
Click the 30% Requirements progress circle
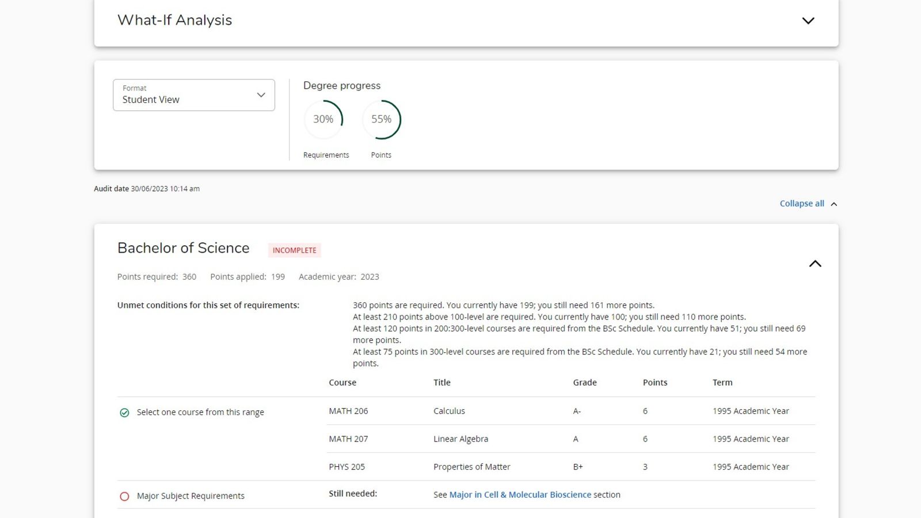[323, 119]
